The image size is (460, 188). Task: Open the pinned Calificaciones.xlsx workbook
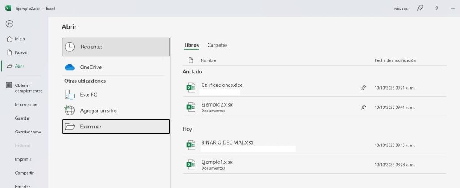tap(314, 87)
